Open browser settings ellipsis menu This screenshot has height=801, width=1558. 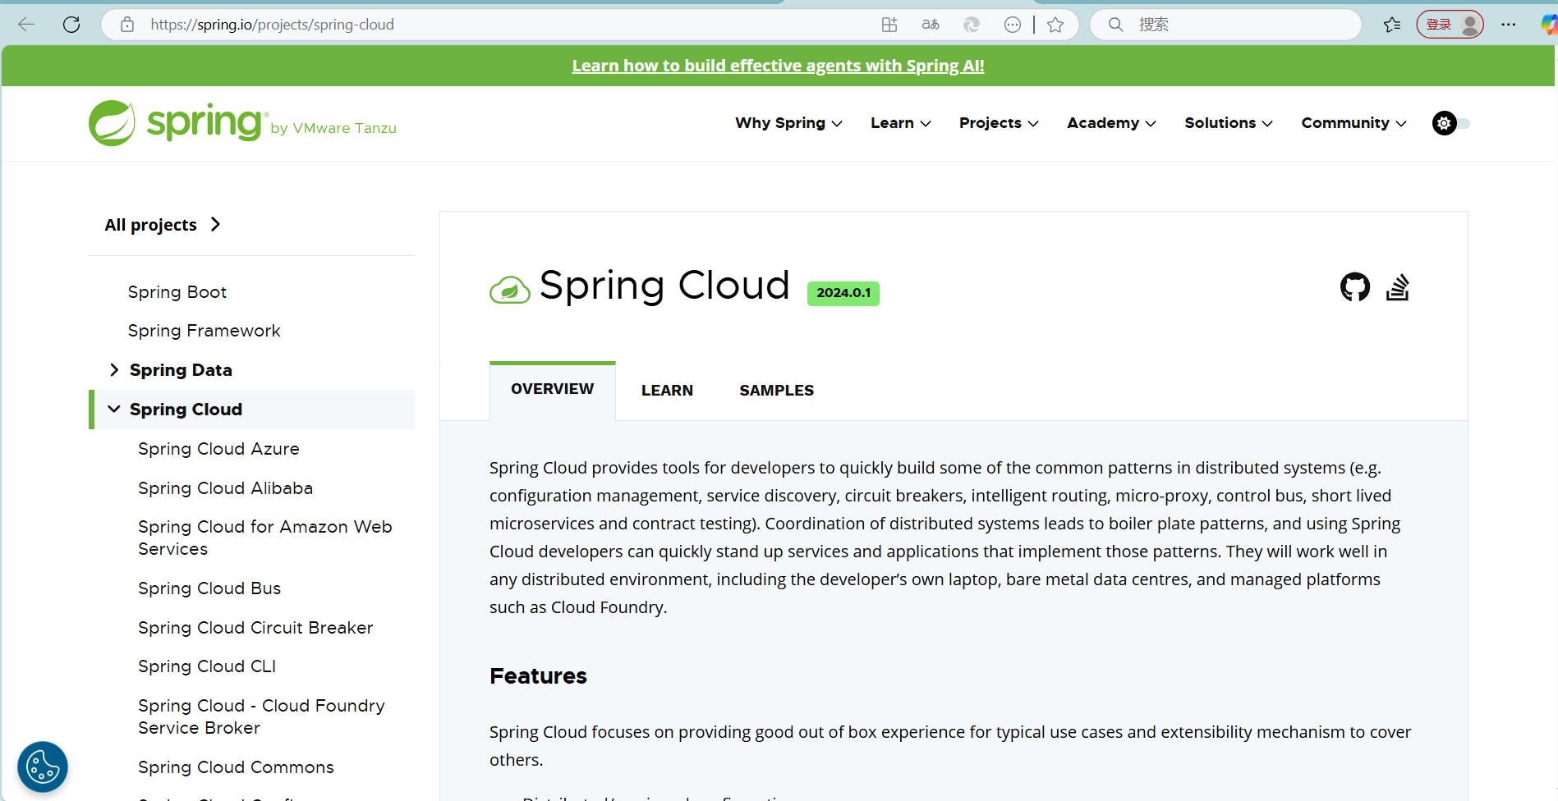pyautogui.click(x=1509, y=25)
